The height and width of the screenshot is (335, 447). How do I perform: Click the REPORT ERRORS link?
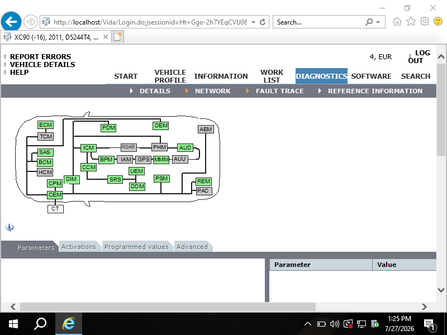tap(40, 57)
